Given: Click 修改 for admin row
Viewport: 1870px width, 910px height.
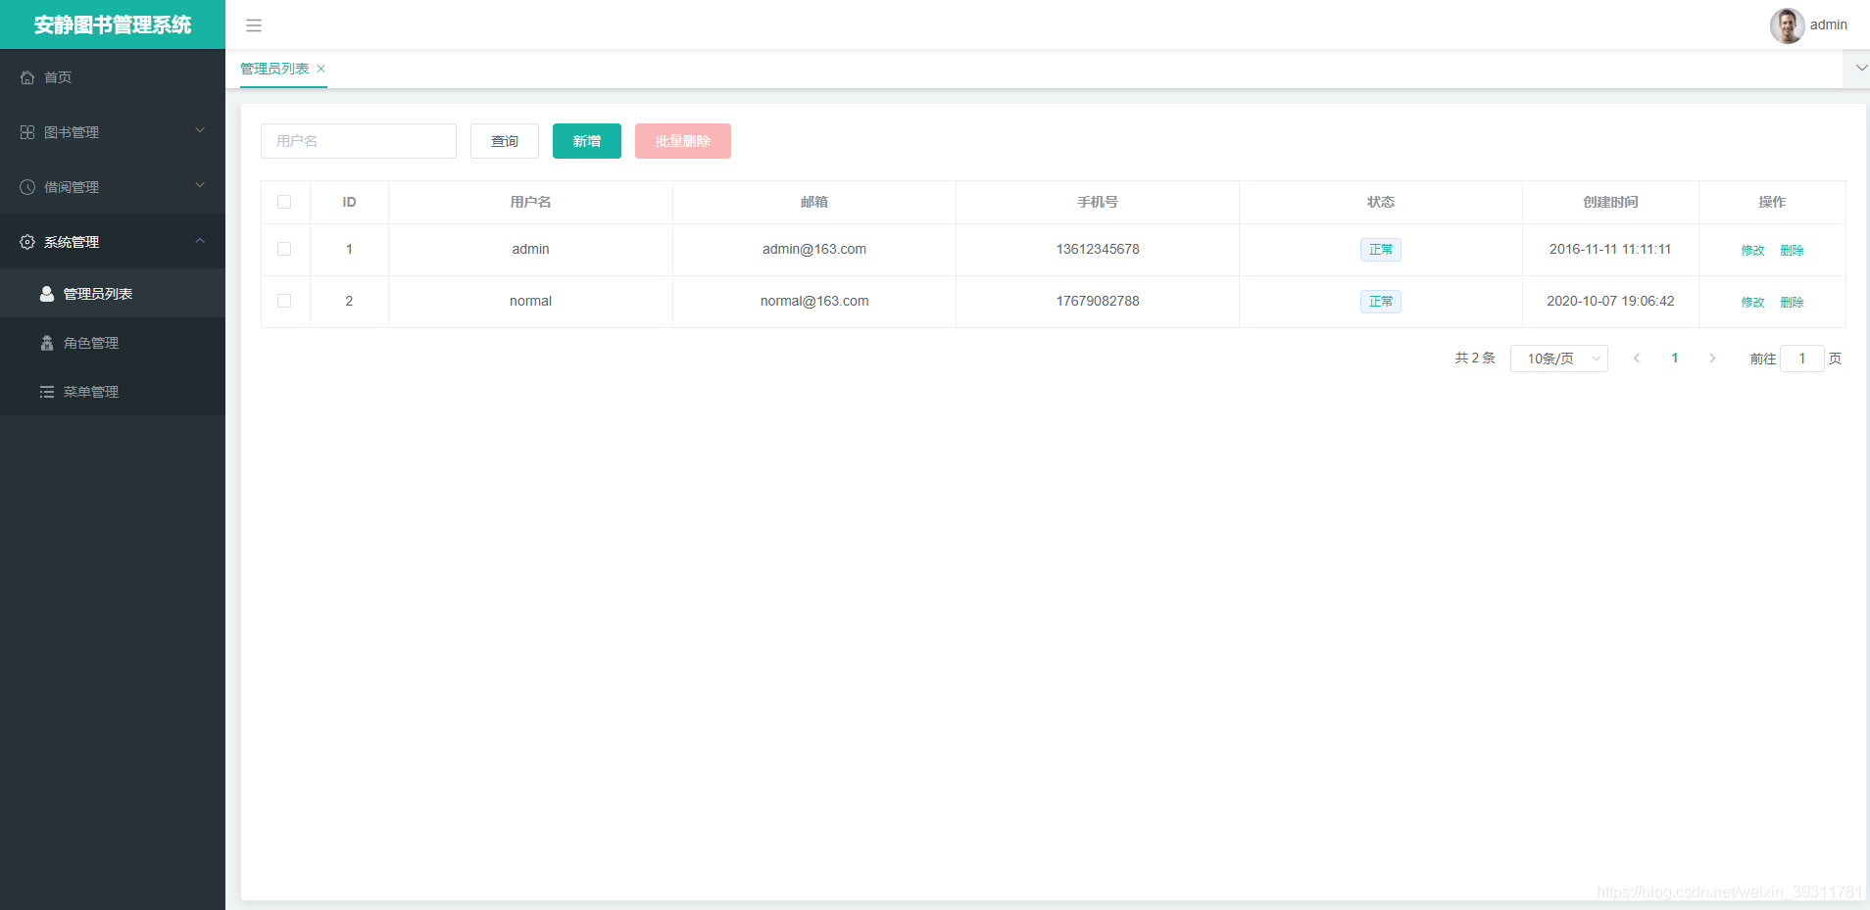Looking at the screenshot, I should click(x=1752, y=250).
